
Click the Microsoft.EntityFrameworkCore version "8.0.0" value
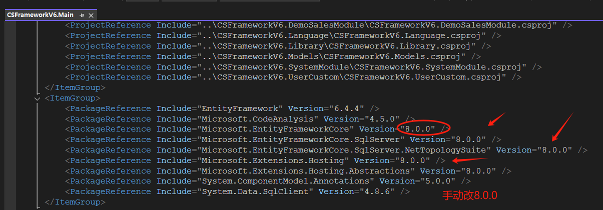tap(418, 129)
